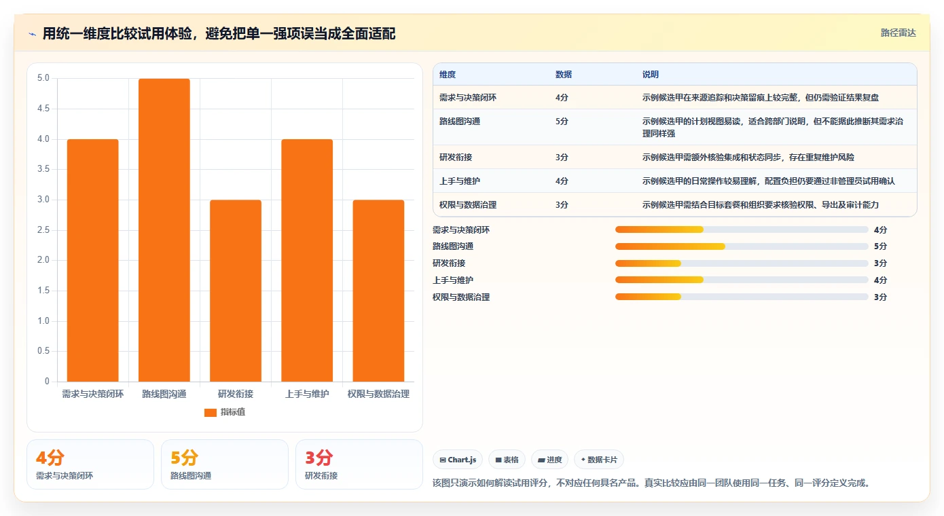This screenshot has width=944, height=516.
Task: Select the 数据卡片 chip
Action: tap(599, 460)
